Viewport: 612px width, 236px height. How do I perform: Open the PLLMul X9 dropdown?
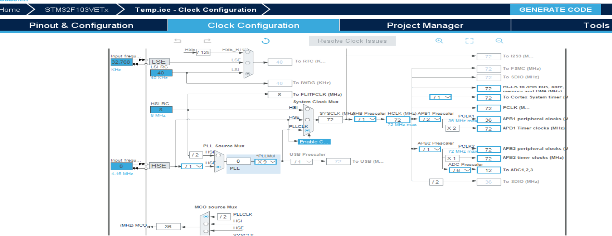click(266, 162)
